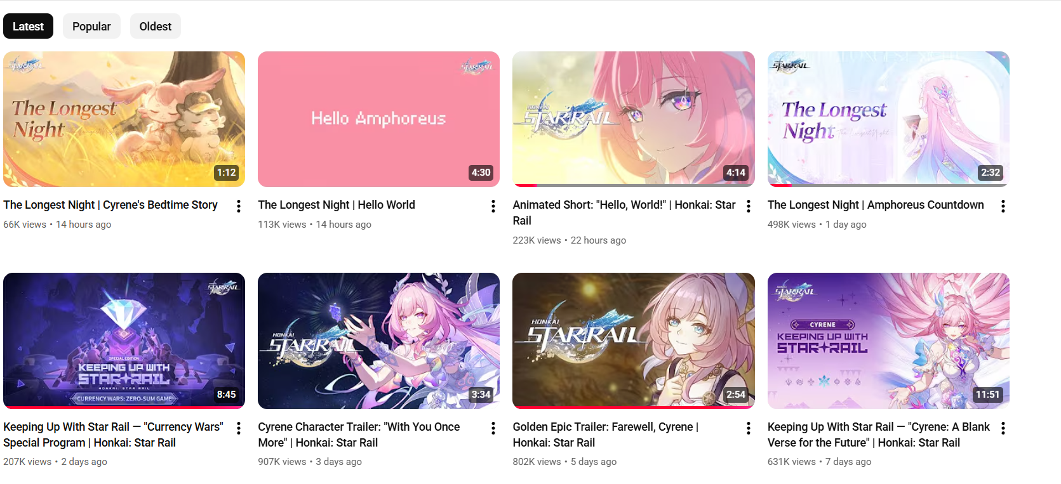Open three-dot menu for Golden Epic Trailer
The image size is (1061, 484).
(749, 428)
